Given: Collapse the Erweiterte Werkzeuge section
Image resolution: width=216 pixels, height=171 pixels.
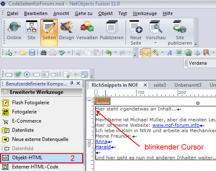Looking at the screenshot, I should [x=5, y=92].
